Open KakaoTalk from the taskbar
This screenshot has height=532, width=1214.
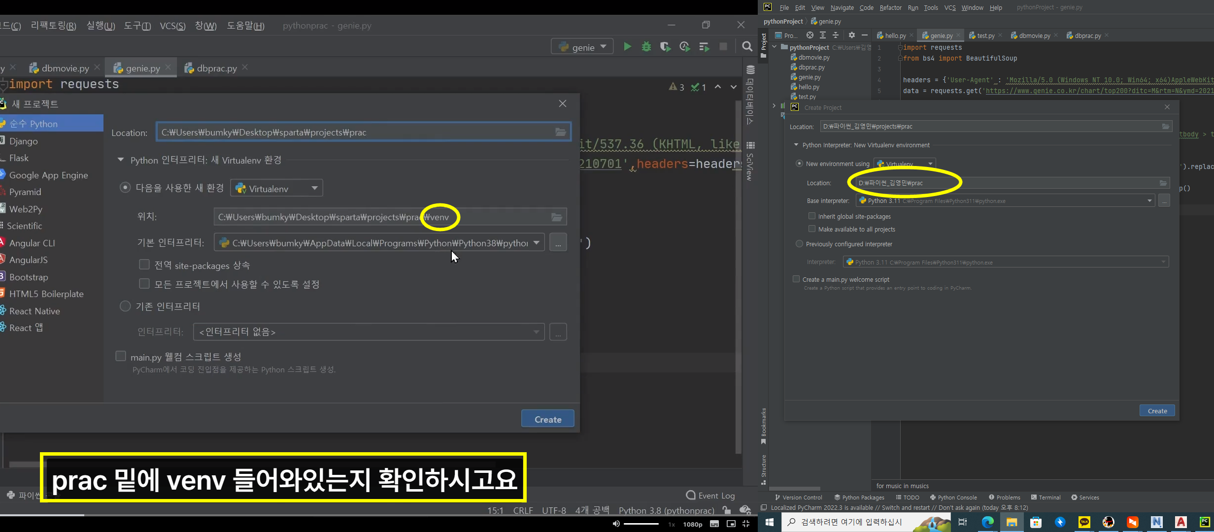[1084, 522]
